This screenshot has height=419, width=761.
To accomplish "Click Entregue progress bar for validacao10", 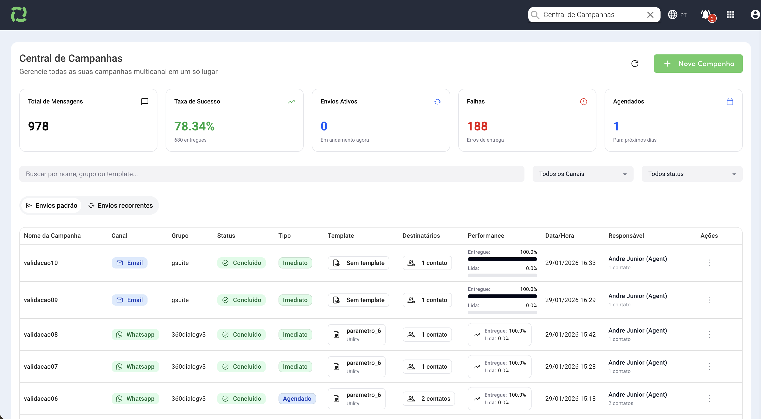I will pos(502,259).
